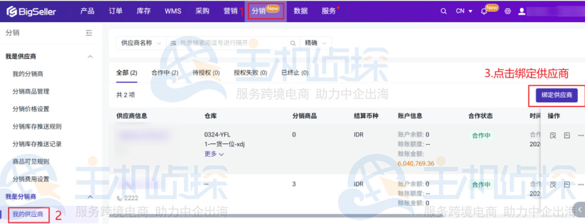Open more actions in 0324-YFL row

pyautogui.click(x=581, y=136)
